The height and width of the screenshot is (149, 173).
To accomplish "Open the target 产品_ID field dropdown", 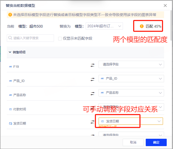I will (131, 79).
